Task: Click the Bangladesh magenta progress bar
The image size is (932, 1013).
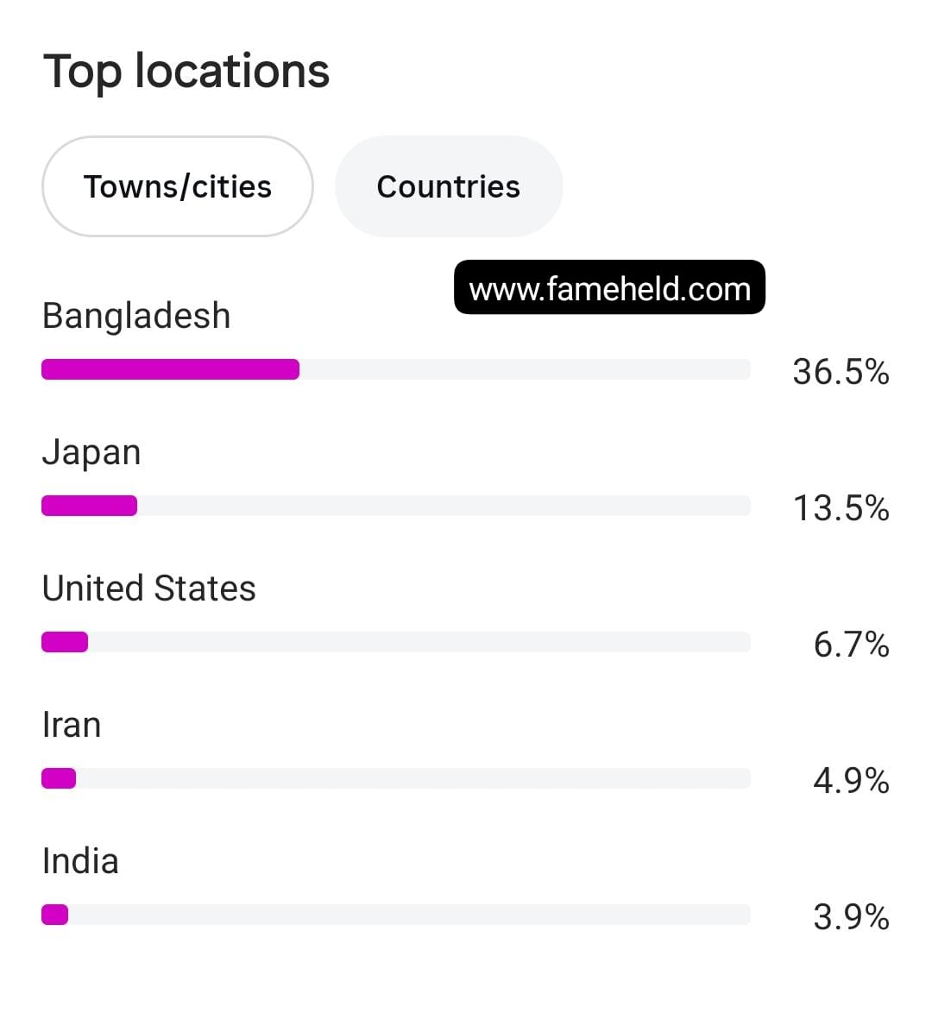Action: tap(171, 369)
